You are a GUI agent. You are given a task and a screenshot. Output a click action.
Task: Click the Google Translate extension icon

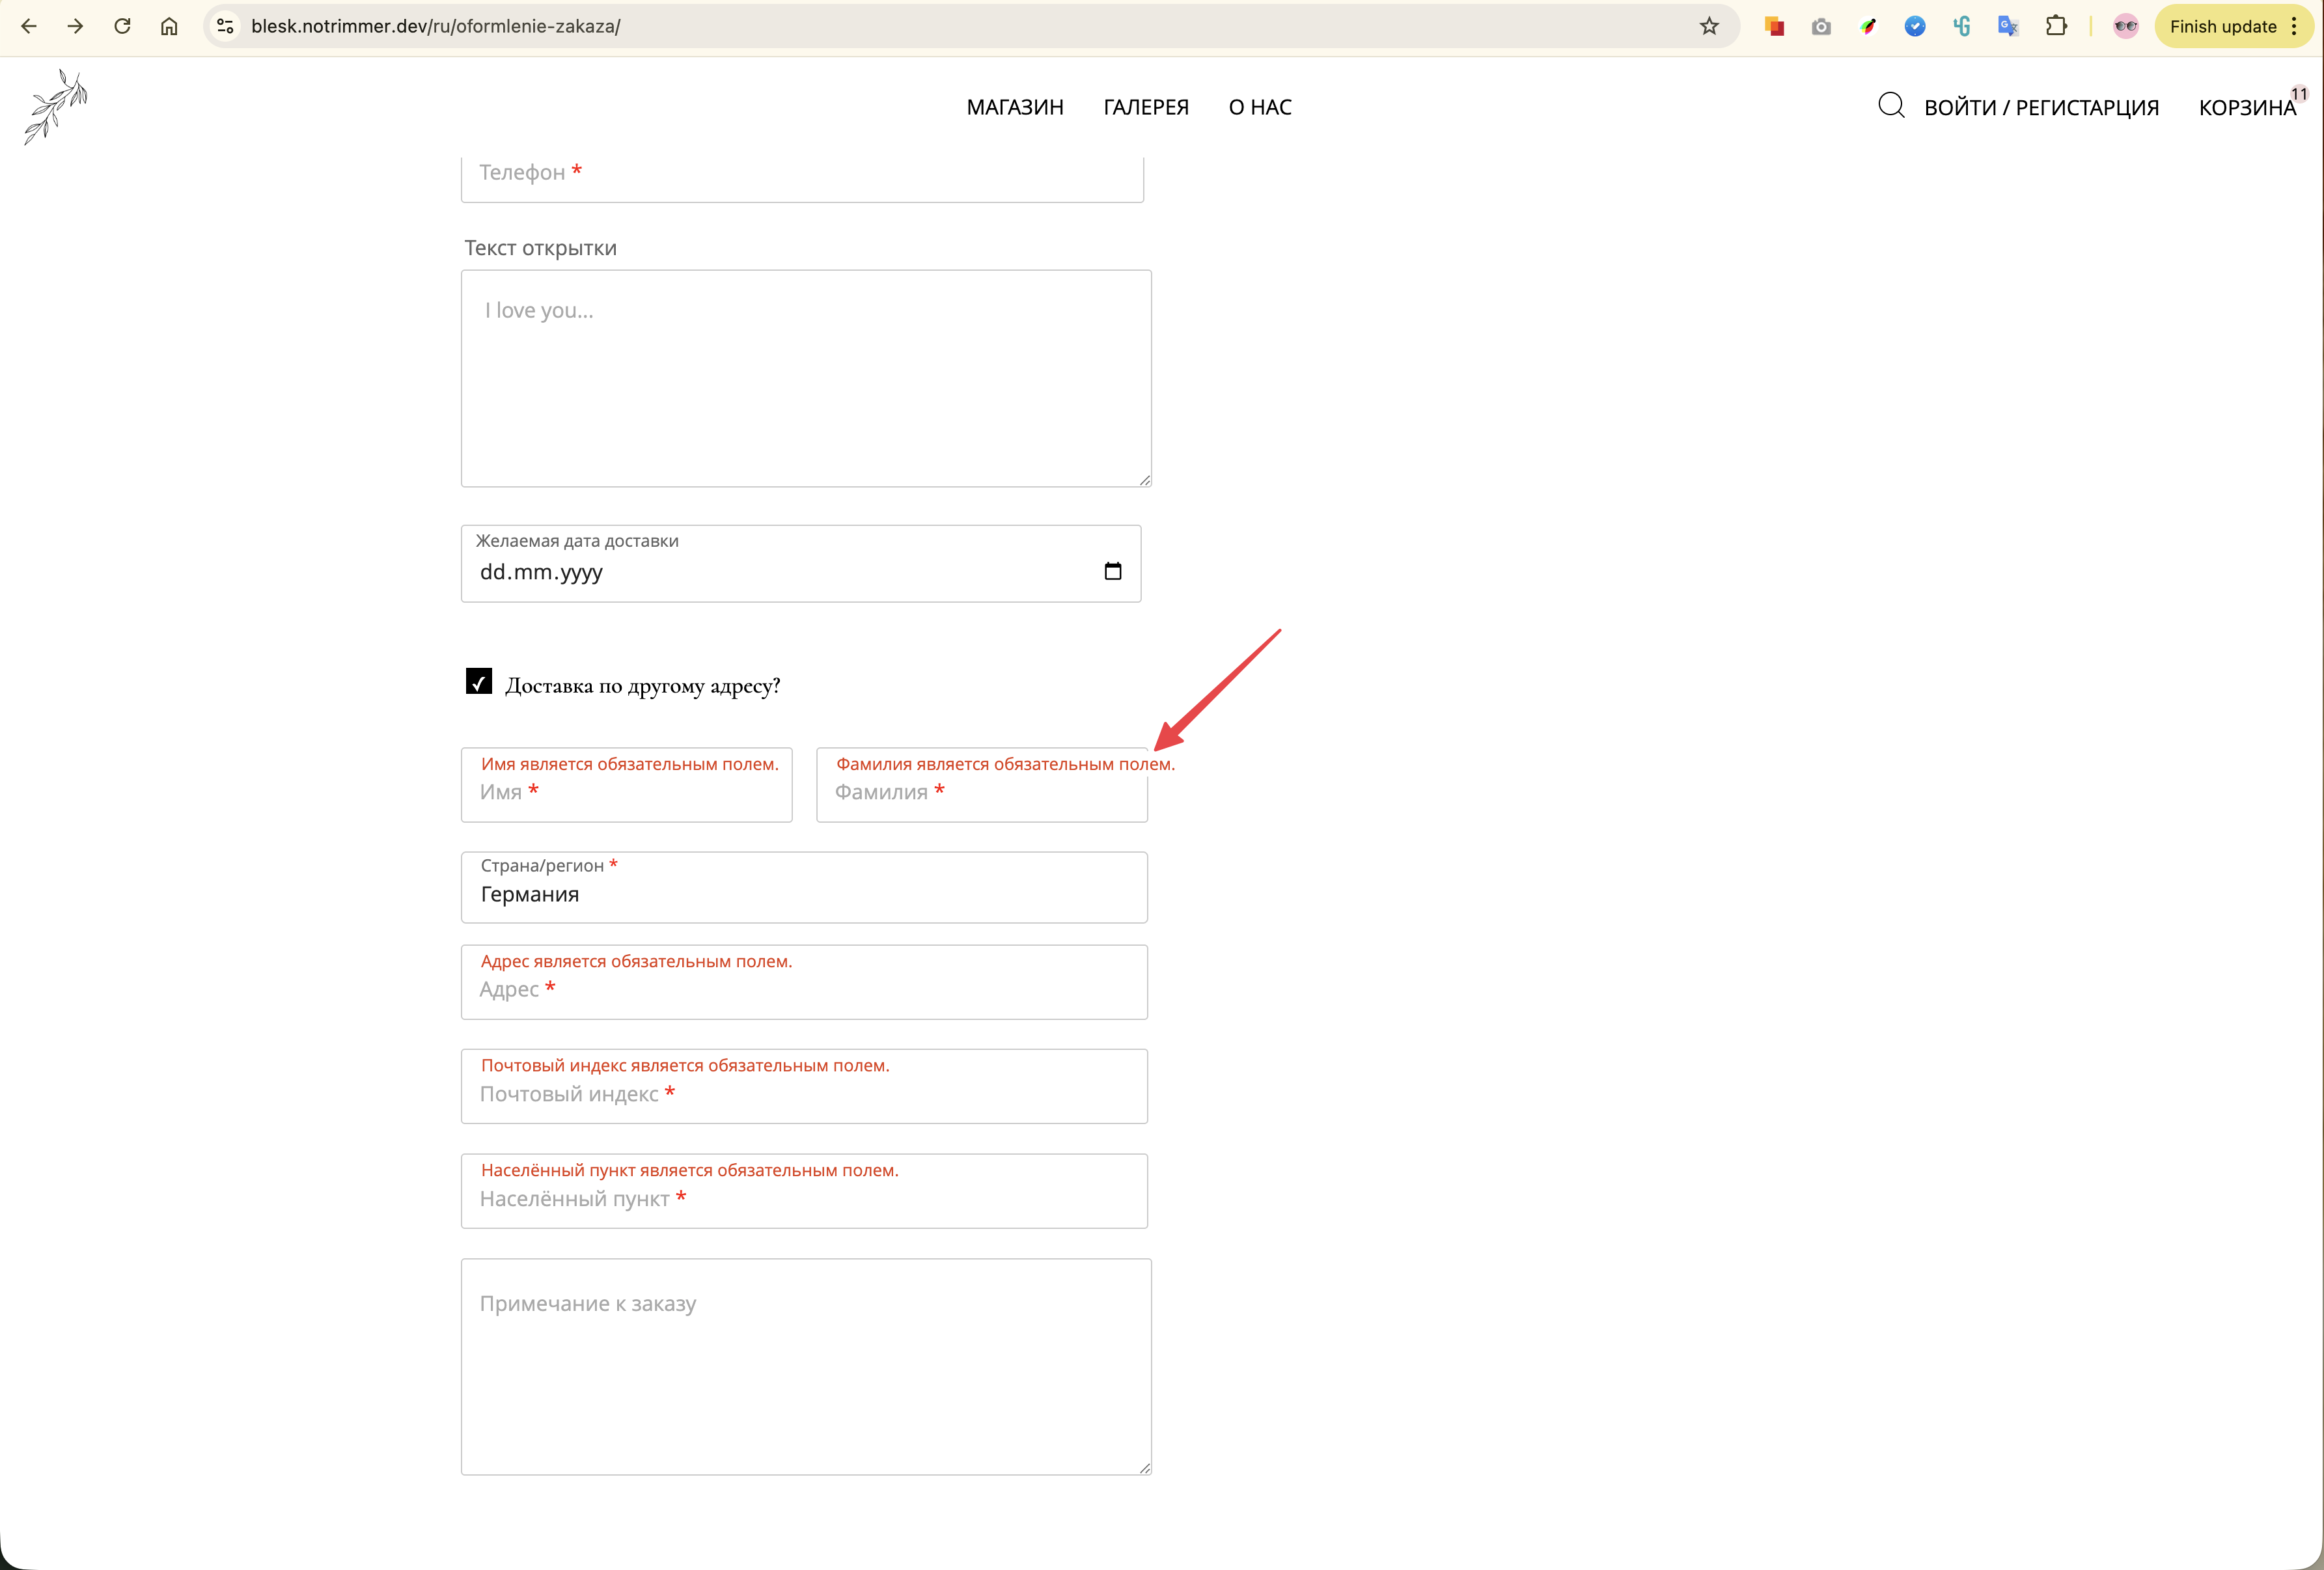point(2008,26)
